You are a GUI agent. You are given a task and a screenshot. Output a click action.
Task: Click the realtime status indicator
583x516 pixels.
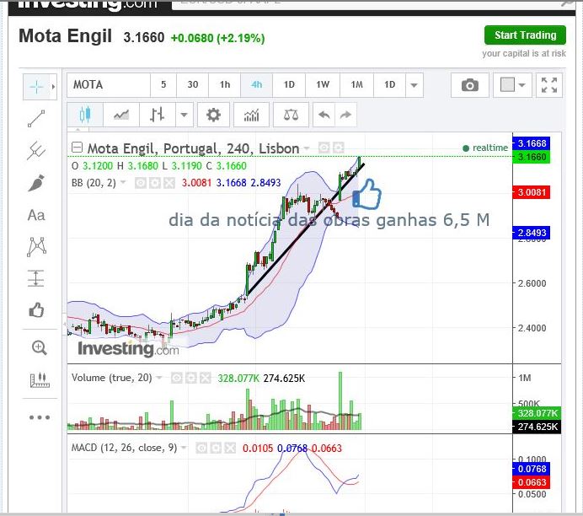point(485,148)
